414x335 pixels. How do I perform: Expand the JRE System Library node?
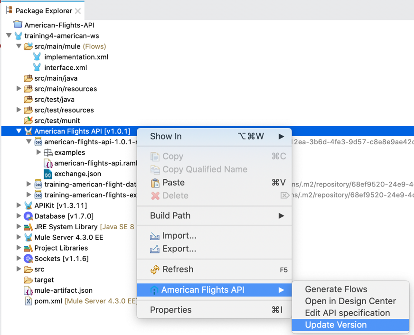[x=19, y=226]
